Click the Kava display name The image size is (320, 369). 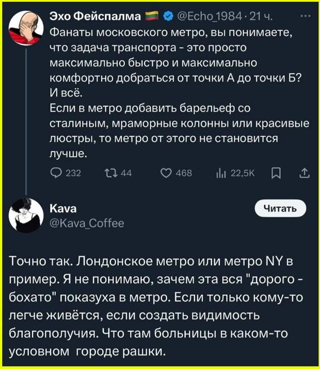63,208
